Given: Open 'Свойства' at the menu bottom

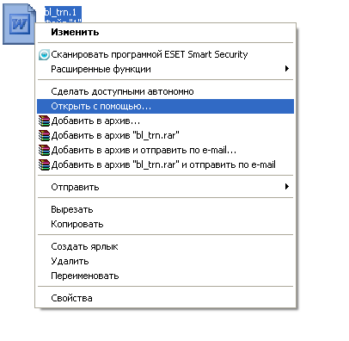Looking at the screenshot, I should click(166, 298).
